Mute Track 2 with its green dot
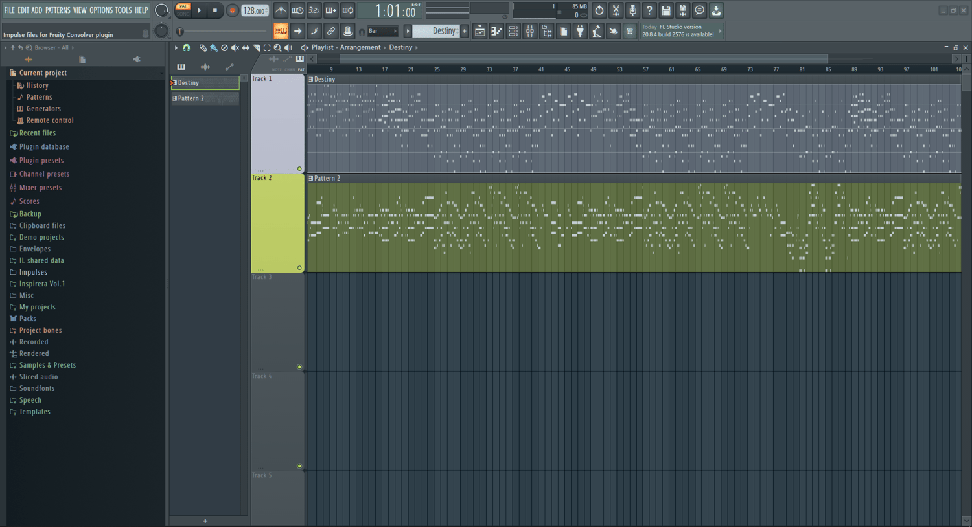 coord(299,268)
